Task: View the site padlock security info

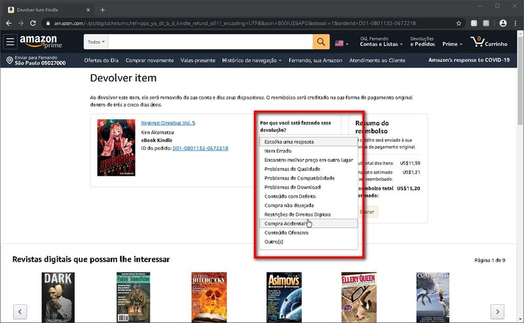Action: point(48,23)
